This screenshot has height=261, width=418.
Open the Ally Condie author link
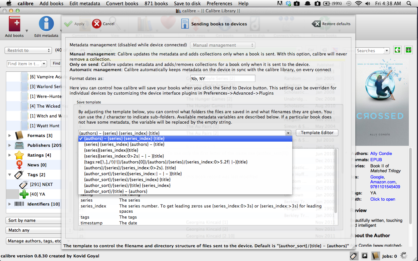(381, 154)
